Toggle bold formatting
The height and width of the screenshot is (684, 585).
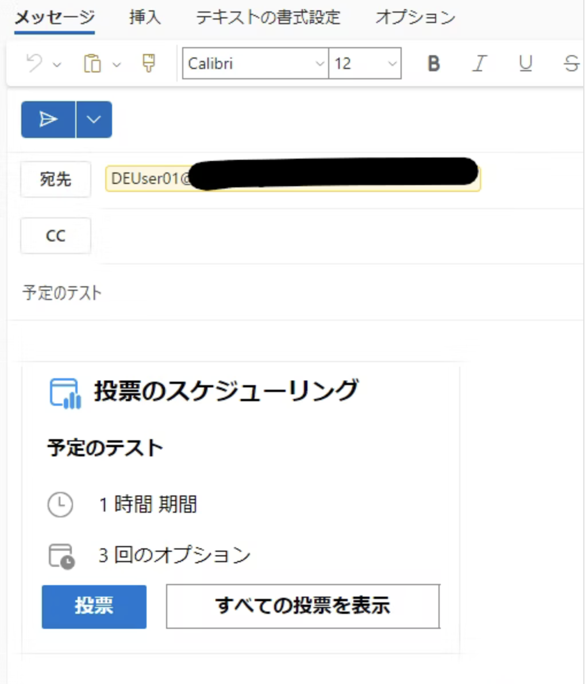[x=434, y=63]
